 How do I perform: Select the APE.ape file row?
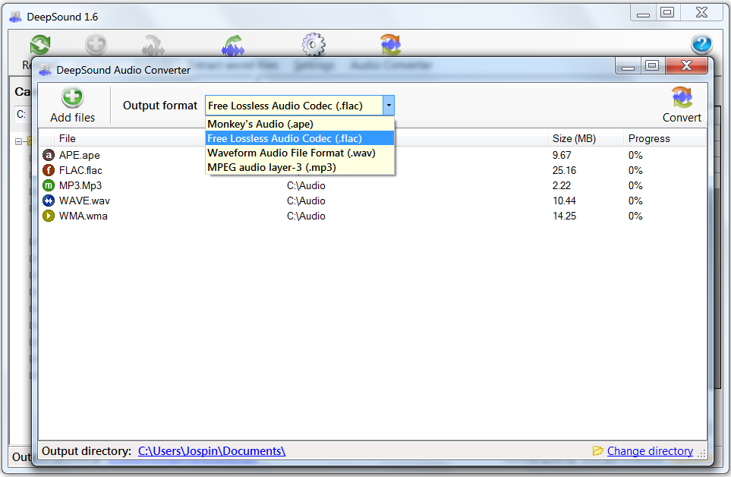372,155
